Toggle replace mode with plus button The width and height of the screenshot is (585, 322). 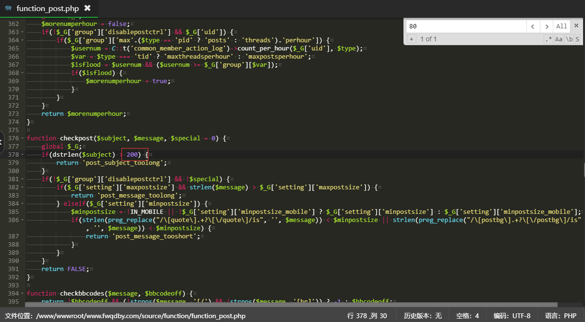(412, 39)
